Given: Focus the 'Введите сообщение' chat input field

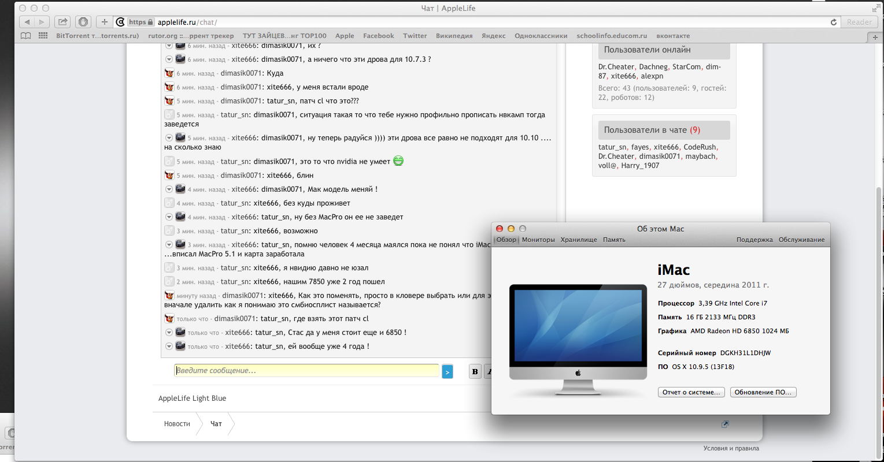Looking at the screenshot, I should 306,371.
